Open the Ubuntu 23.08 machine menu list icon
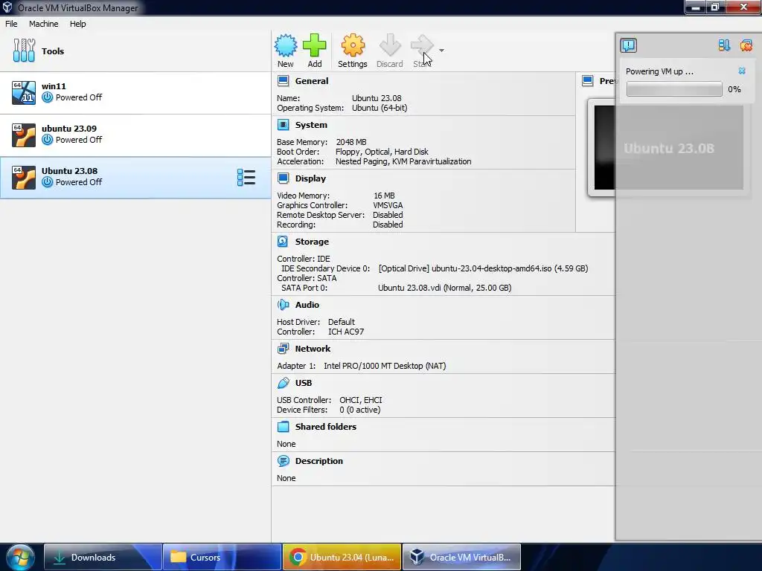Viewport: 762px width, 571px height. point(246,177)
